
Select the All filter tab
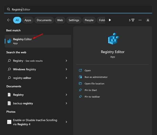pyautogui.click(x=17, y=20)
